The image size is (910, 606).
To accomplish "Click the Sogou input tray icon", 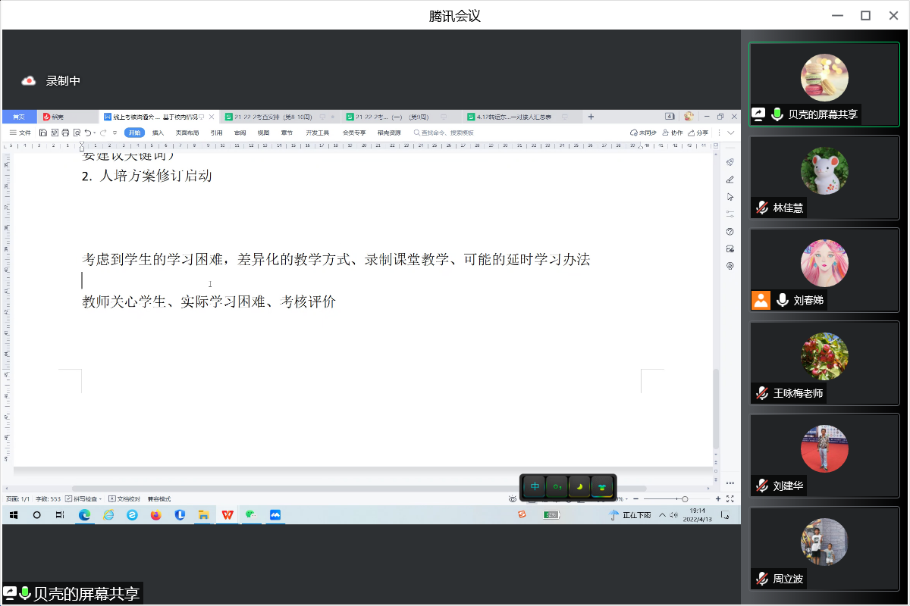I will (x=522, y=515).
